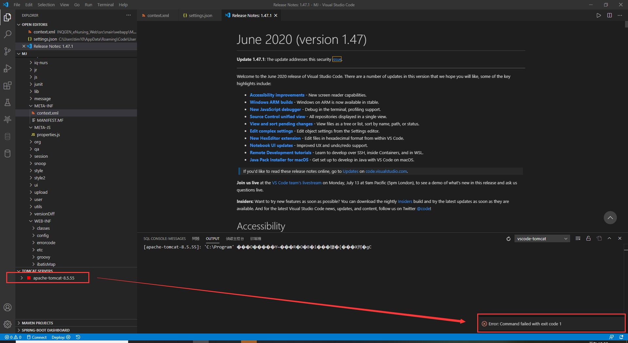Click Connect in the status bar
628x343 pixels.
(36, 337)
